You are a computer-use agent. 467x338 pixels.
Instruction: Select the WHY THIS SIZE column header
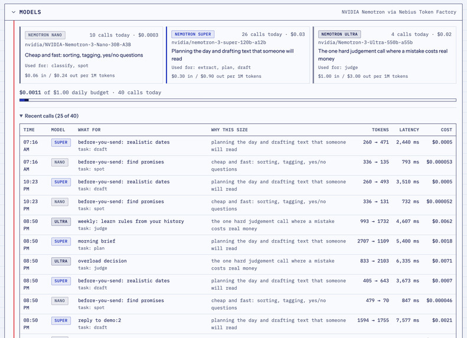[x=229, y=130]
